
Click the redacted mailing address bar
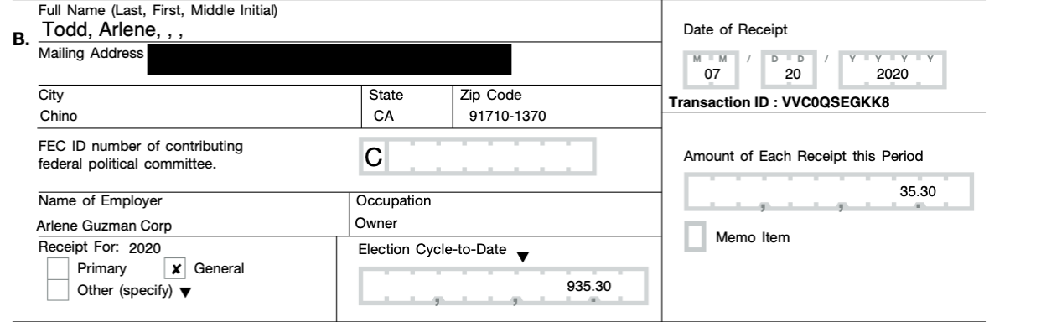[x=329, y=60]
